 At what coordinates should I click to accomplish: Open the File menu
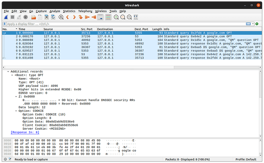tap(6, 11)
